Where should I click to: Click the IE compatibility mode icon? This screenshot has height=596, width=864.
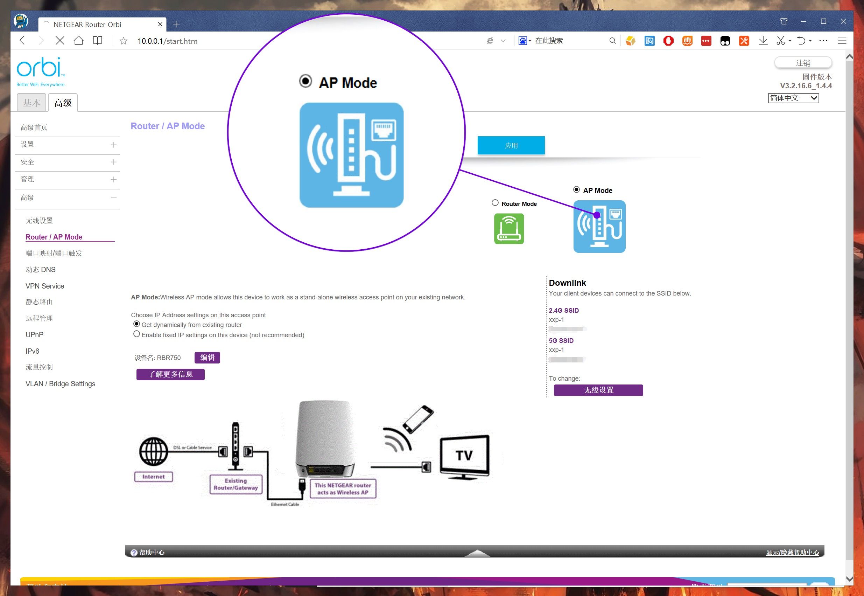(x=490, y=41)
